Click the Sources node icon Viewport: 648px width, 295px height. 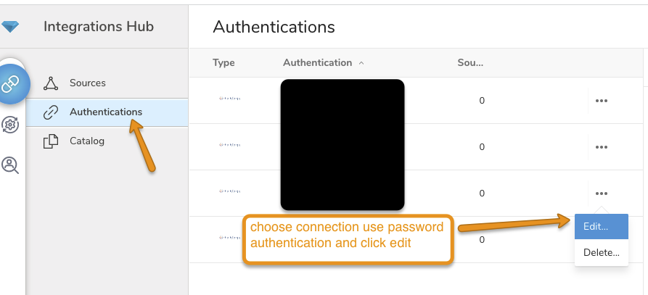51,83
